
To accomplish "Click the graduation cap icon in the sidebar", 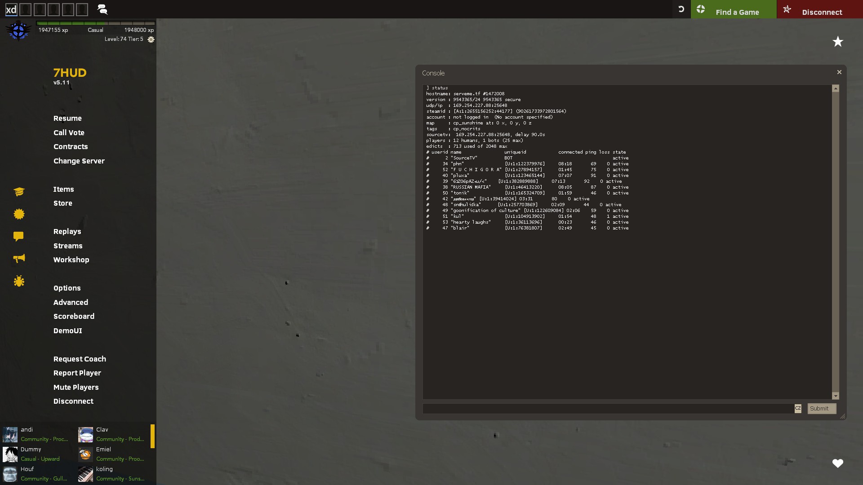I will click(19, 192).
